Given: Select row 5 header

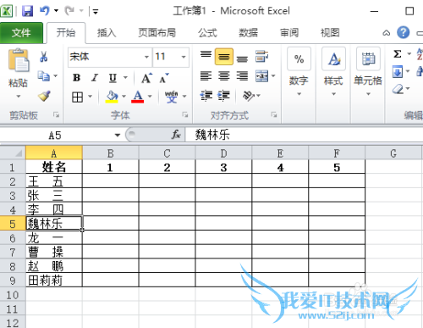Looking at the screenshot, I should pos(13,223).
